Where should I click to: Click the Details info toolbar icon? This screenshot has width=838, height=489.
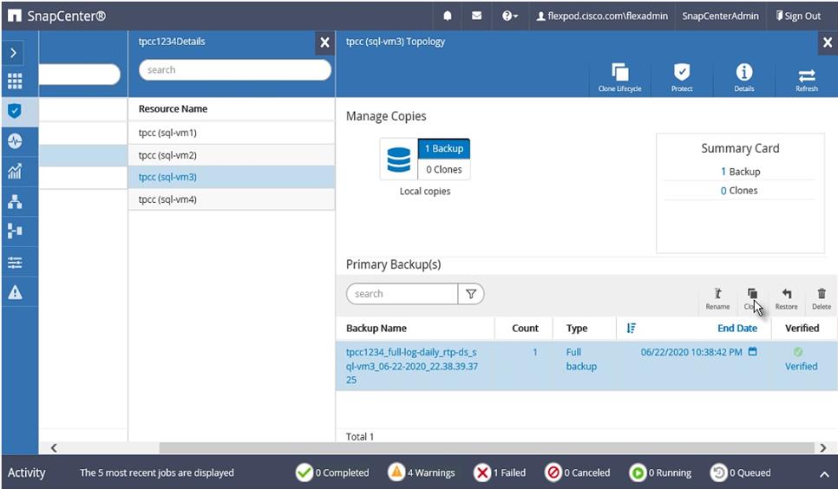(744, 77)
